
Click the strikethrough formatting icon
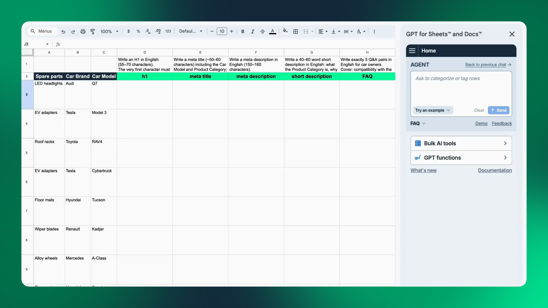coord(263,32)
